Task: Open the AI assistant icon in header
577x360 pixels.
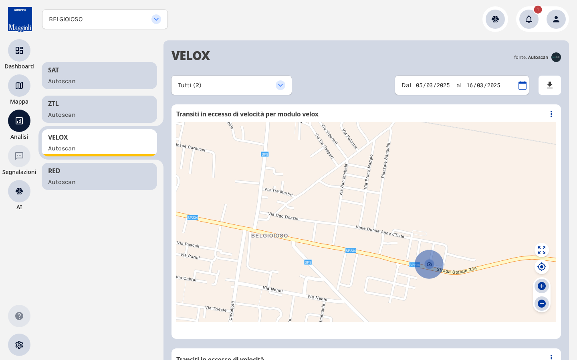Action: (495, 19)
